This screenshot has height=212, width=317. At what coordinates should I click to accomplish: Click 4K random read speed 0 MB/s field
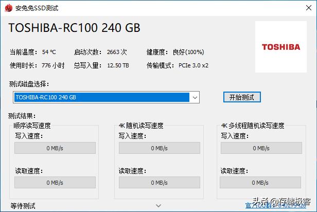pyautogui.click(x=160, y=183)
